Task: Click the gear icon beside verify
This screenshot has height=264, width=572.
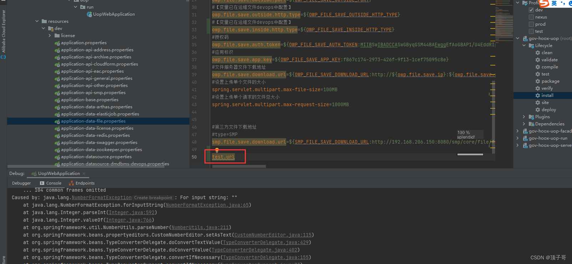Action: [538, 88]
